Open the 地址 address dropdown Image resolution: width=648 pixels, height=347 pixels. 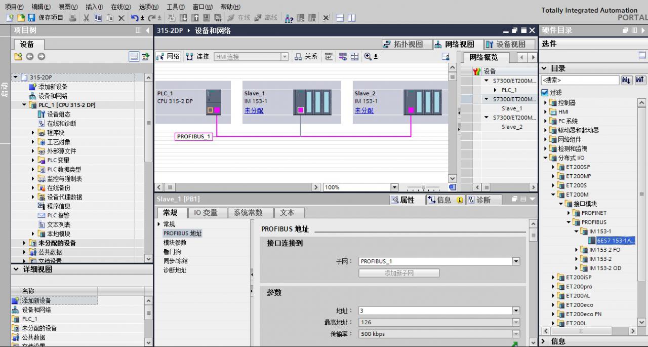coord(516,311)
